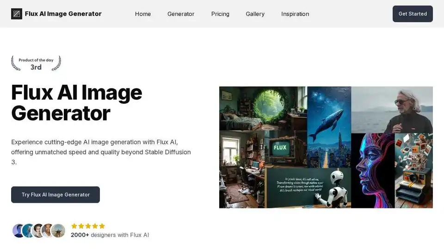Visit the Gallery section
The height and width of the screenshot is (249, 444).
[255, 14]
